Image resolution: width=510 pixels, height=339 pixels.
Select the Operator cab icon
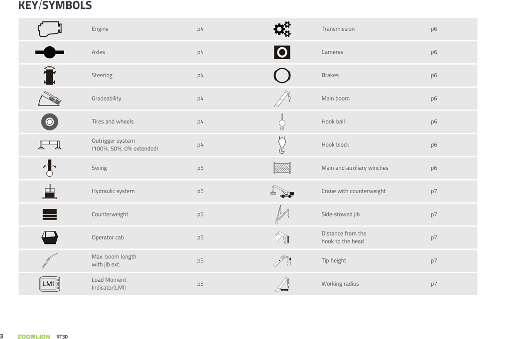pos(50,238)
